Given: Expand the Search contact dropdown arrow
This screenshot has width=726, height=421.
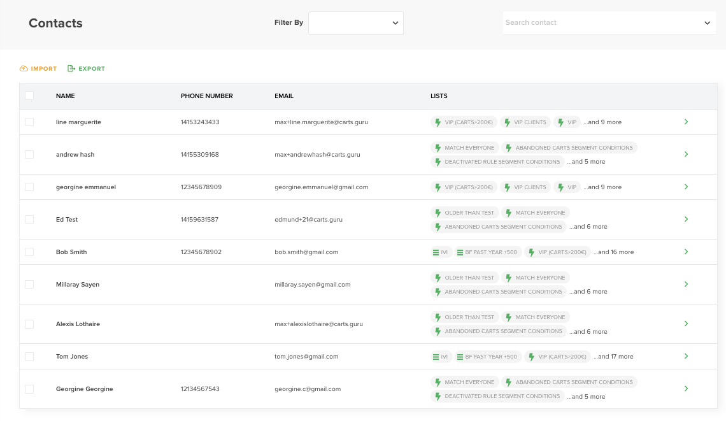Looking at the screenshot, I should coord(707,23).
